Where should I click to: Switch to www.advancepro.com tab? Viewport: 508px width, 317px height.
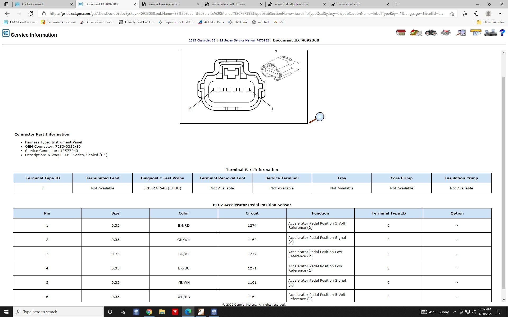pyautogui.click(x=169, y=4)
